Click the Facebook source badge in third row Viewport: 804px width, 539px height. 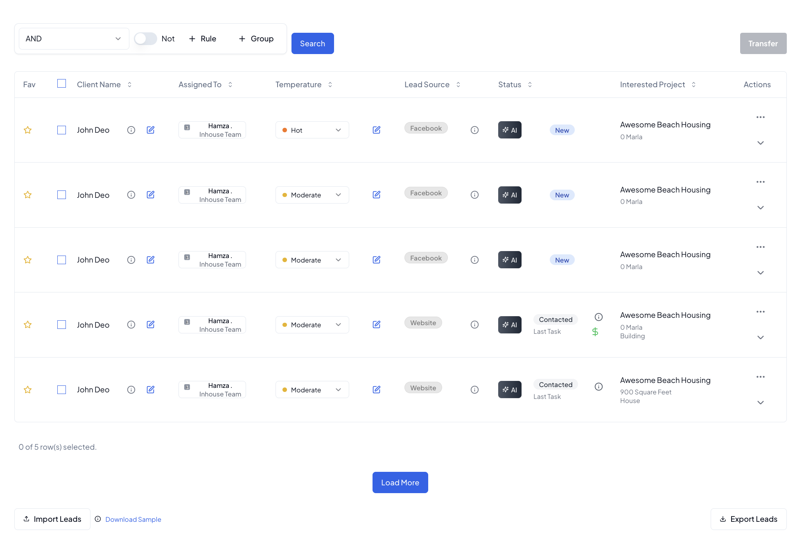426,258
